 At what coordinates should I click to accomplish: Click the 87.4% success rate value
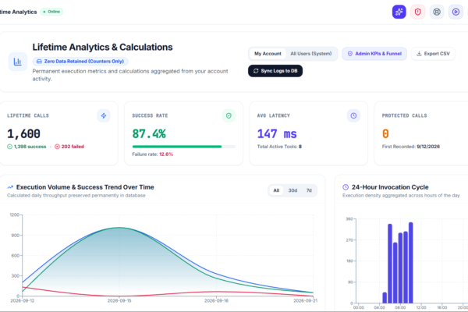coord(149,133)
